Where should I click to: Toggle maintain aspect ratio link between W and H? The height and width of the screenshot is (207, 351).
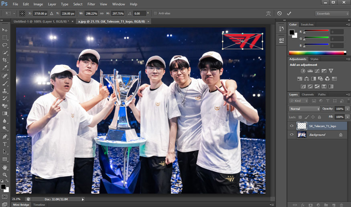point(102,13)
